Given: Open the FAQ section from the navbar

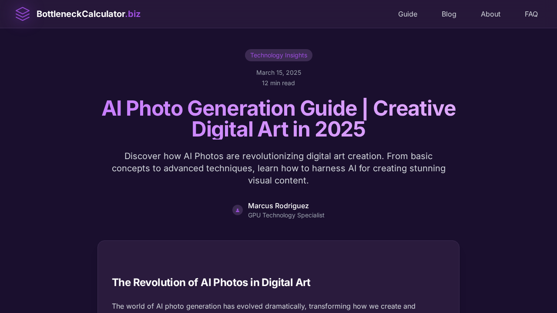Looking at the screenshot, I should tap(531, 14).
